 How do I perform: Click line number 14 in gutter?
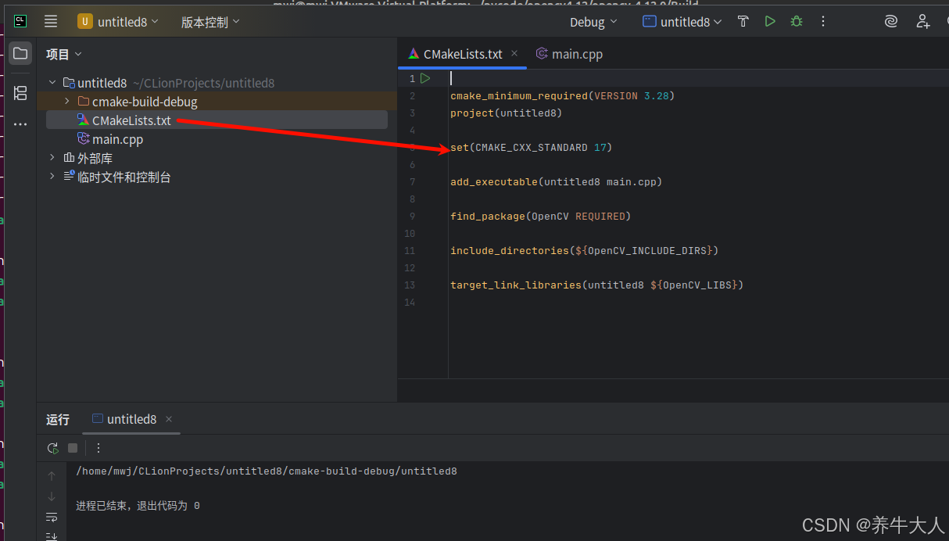(x=410, y=303)
